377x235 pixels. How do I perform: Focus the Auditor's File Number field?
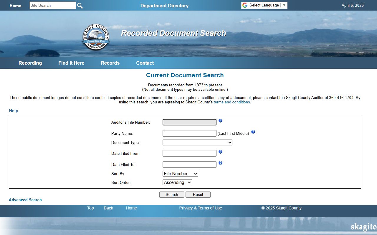[x=189, y=122]
